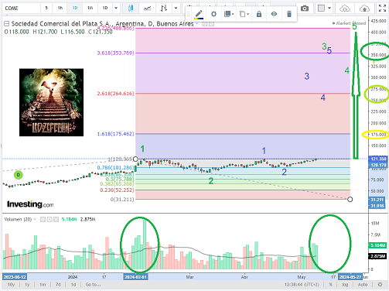Open the clone drawing dropdown
This screenshot has width=389, height=291.
tap(244, 14)
